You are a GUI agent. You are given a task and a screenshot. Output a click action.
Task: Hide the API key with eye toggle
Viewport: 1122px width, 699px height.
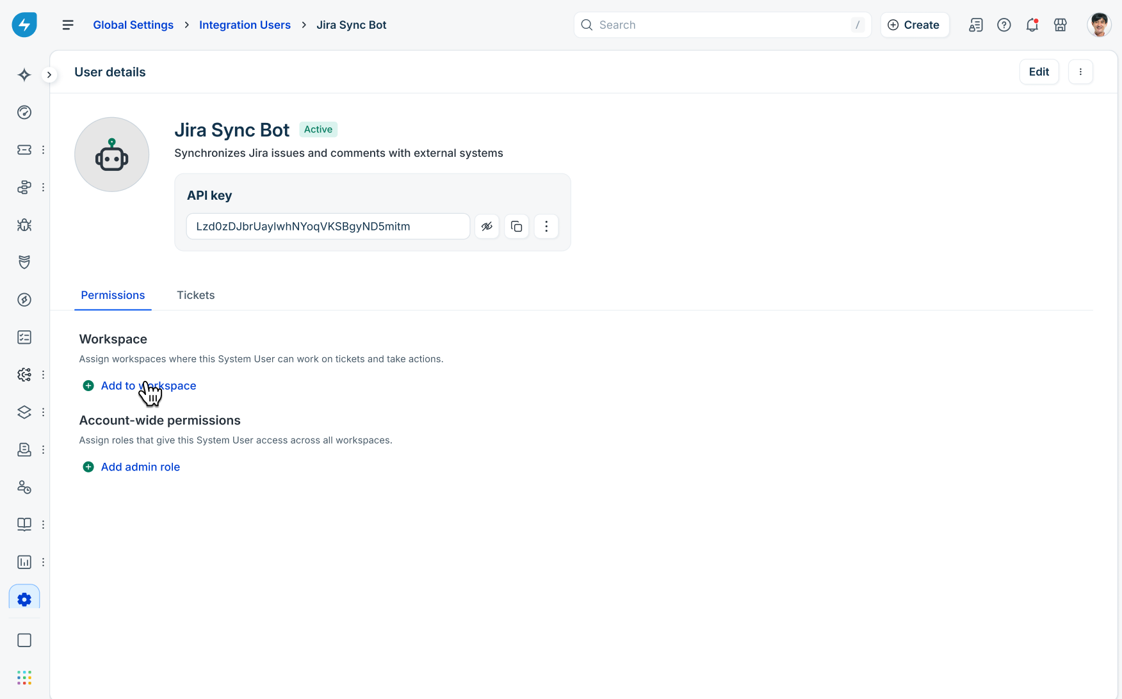[x=487, y=227]
